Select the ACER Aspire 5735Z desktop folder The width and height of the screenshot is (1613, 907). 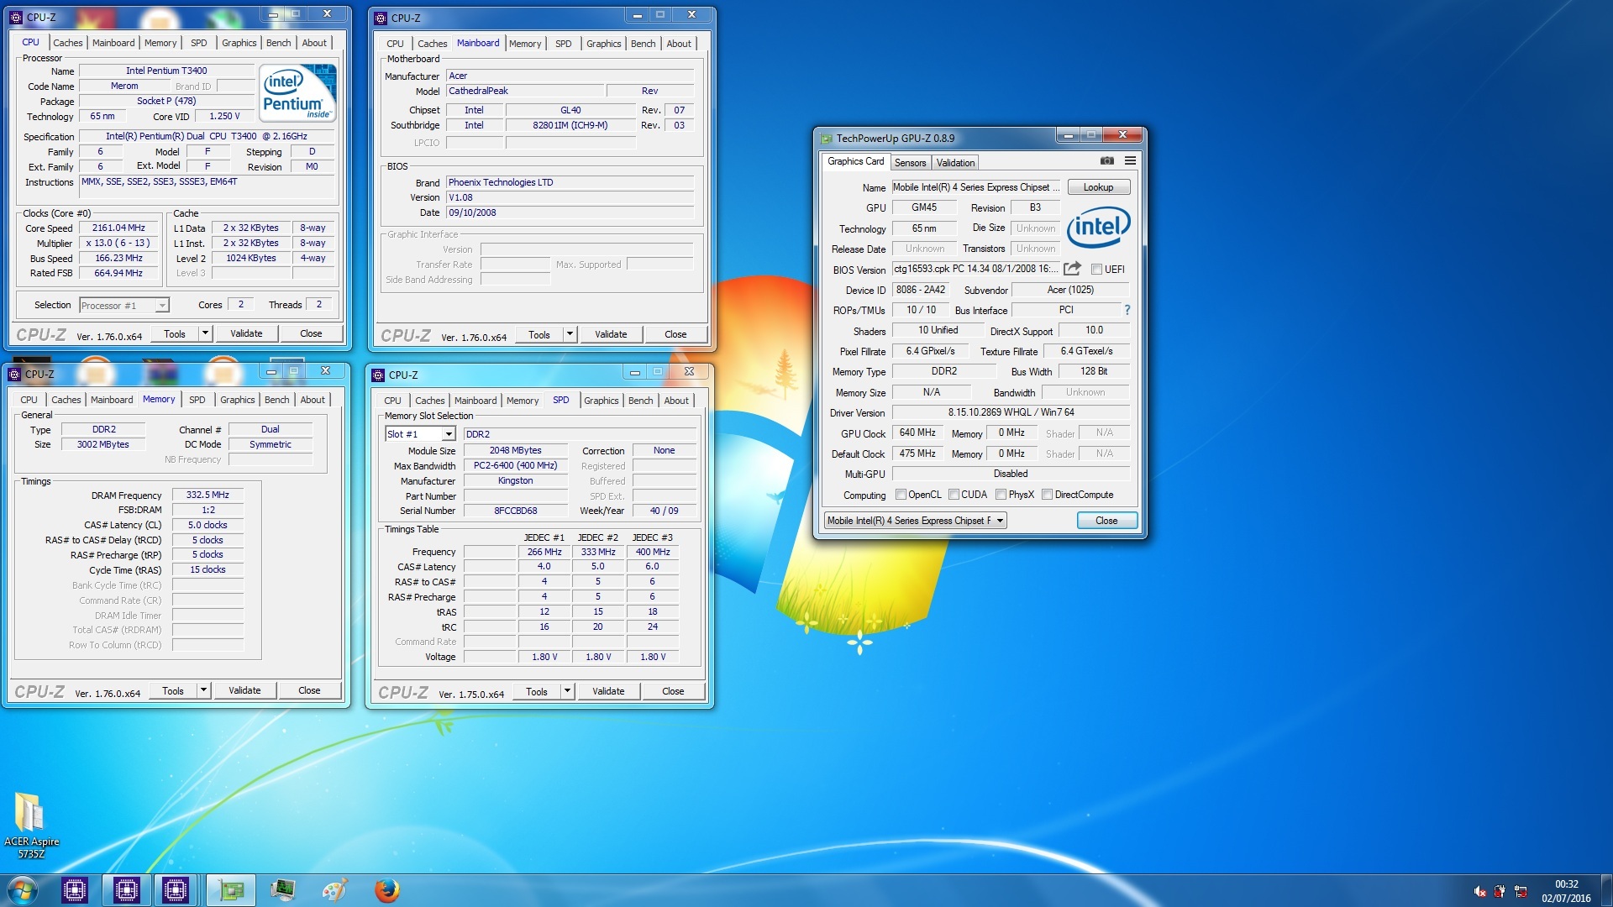(31, 824)
